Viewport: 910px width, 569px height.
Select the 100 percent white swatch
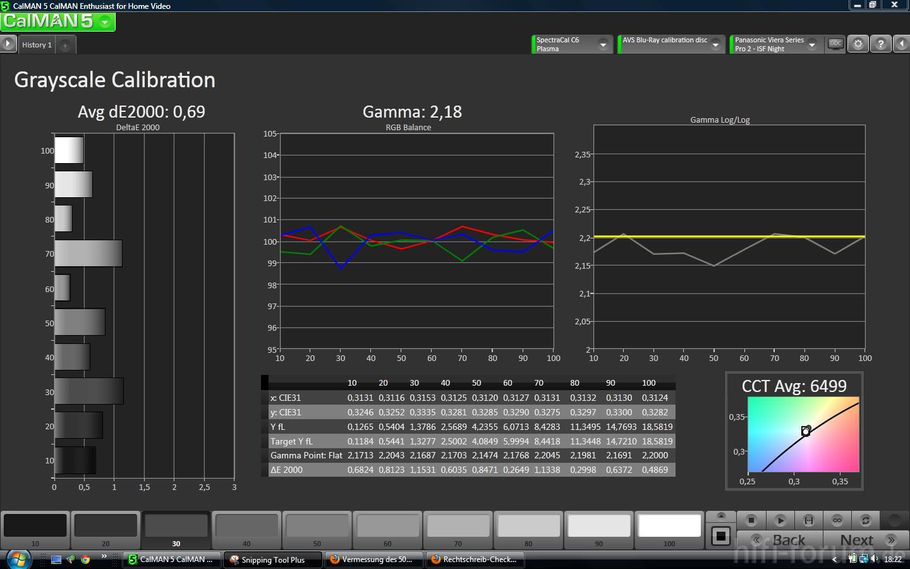669,529
